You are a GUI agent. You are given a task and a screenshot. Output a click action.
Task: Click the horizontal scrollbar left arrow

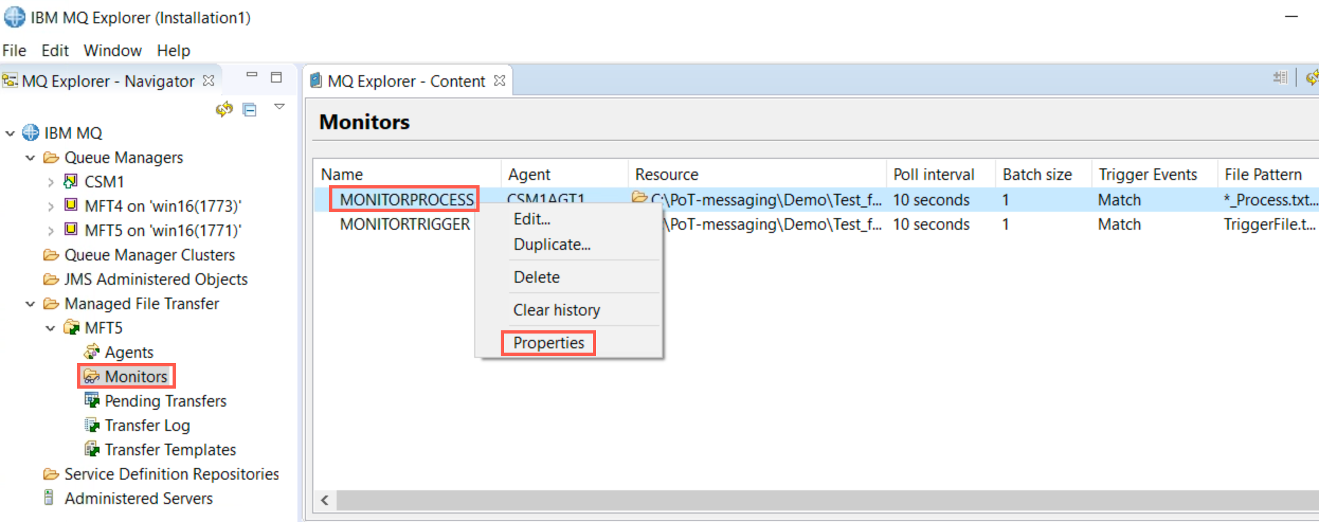coord(325,500)
